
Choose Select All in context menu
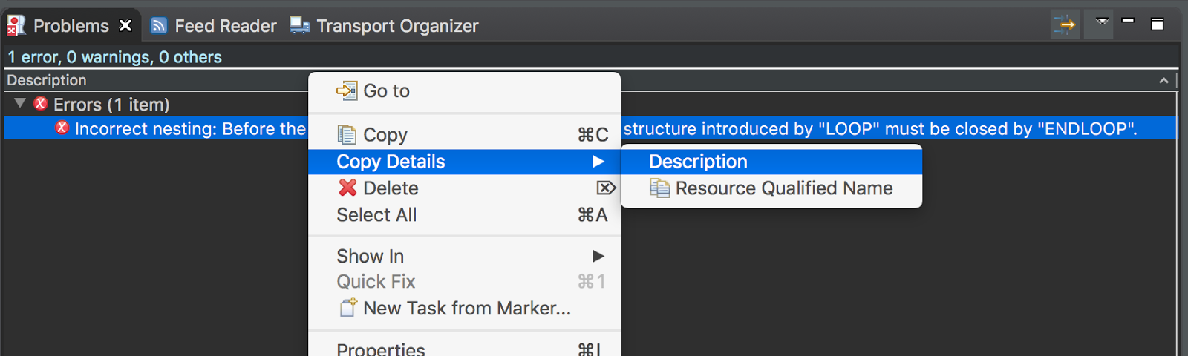(376, 215)
